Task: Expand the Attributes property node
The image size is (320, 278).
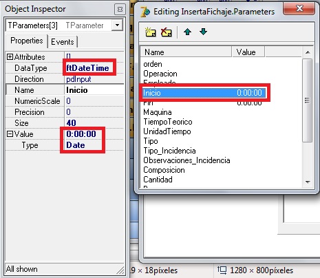Action: [10, 57]
